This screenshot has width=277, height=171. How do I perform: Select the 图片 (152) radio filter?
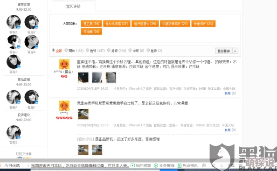point(66,50)
